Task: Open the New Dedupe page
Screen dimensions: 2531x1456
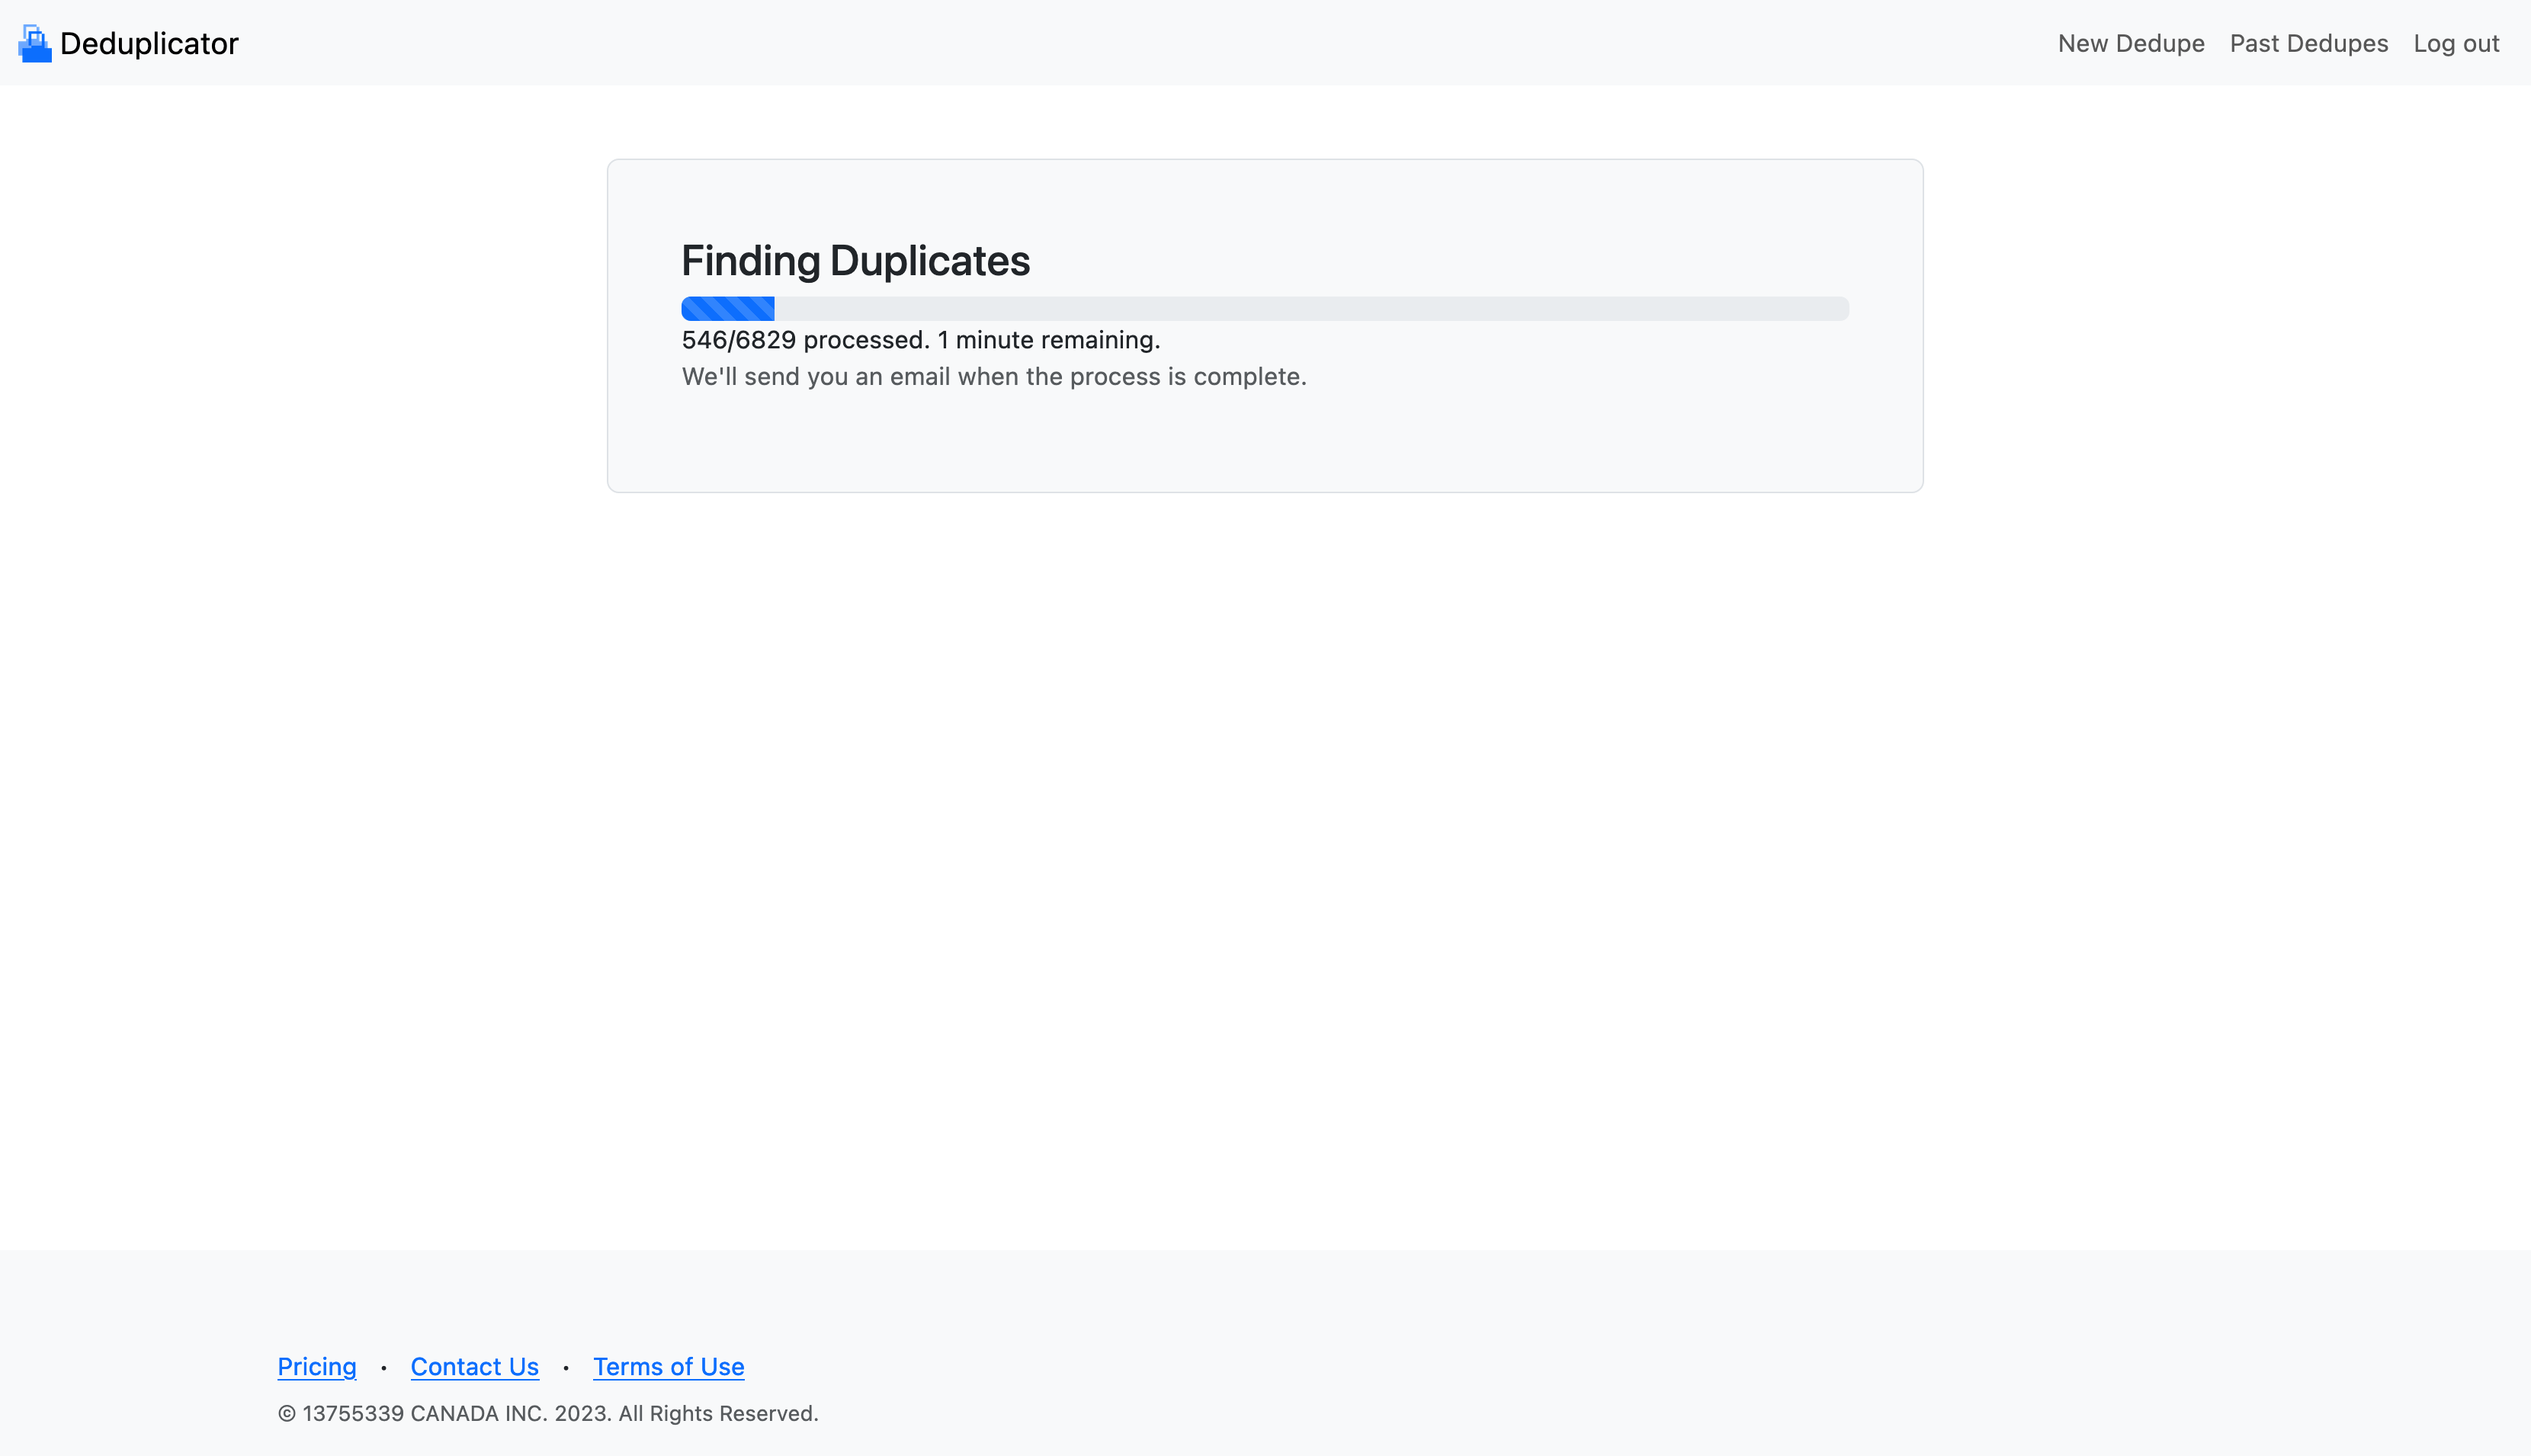Action: pyautogui.click(x=2130, y=43)
